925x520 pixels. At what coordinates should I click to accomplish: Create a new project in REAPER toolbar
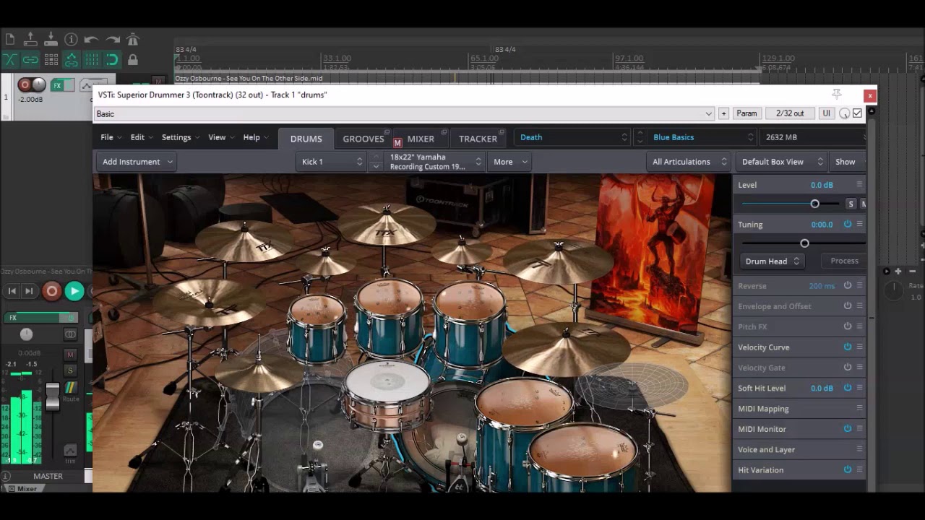click(x=9, y=40)
